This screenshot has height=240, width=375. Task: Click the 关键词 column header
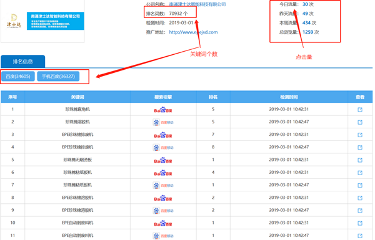(x=77, y=97)
